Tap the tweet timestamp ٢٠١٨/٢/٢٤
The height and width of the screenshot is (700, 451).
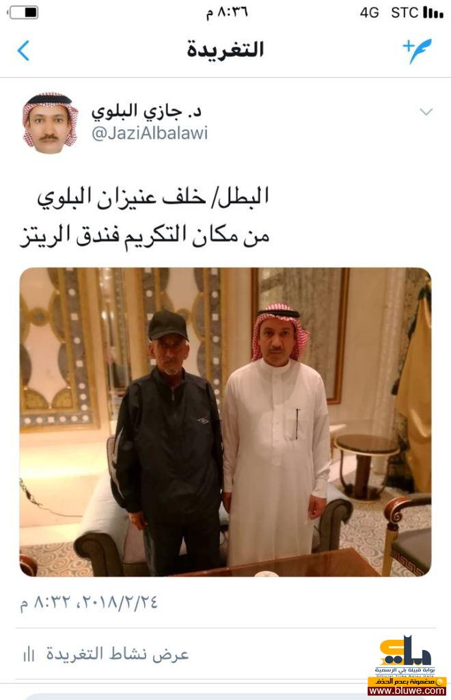[118, 602]
